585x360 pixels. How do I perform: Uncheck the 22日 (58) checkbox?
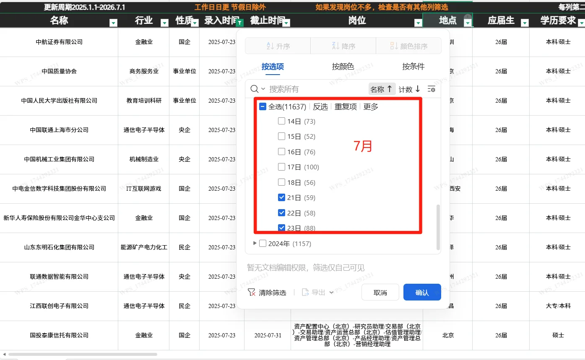pyautogui.click(x=281, y=213)
